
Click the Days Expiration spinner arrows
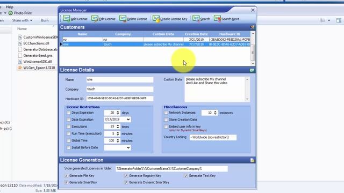pos(118,113)
